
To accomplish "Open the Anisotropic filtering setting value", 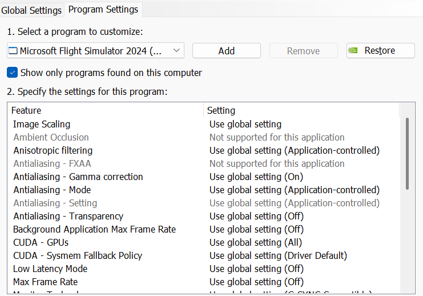I will click(x=295, y=150).
